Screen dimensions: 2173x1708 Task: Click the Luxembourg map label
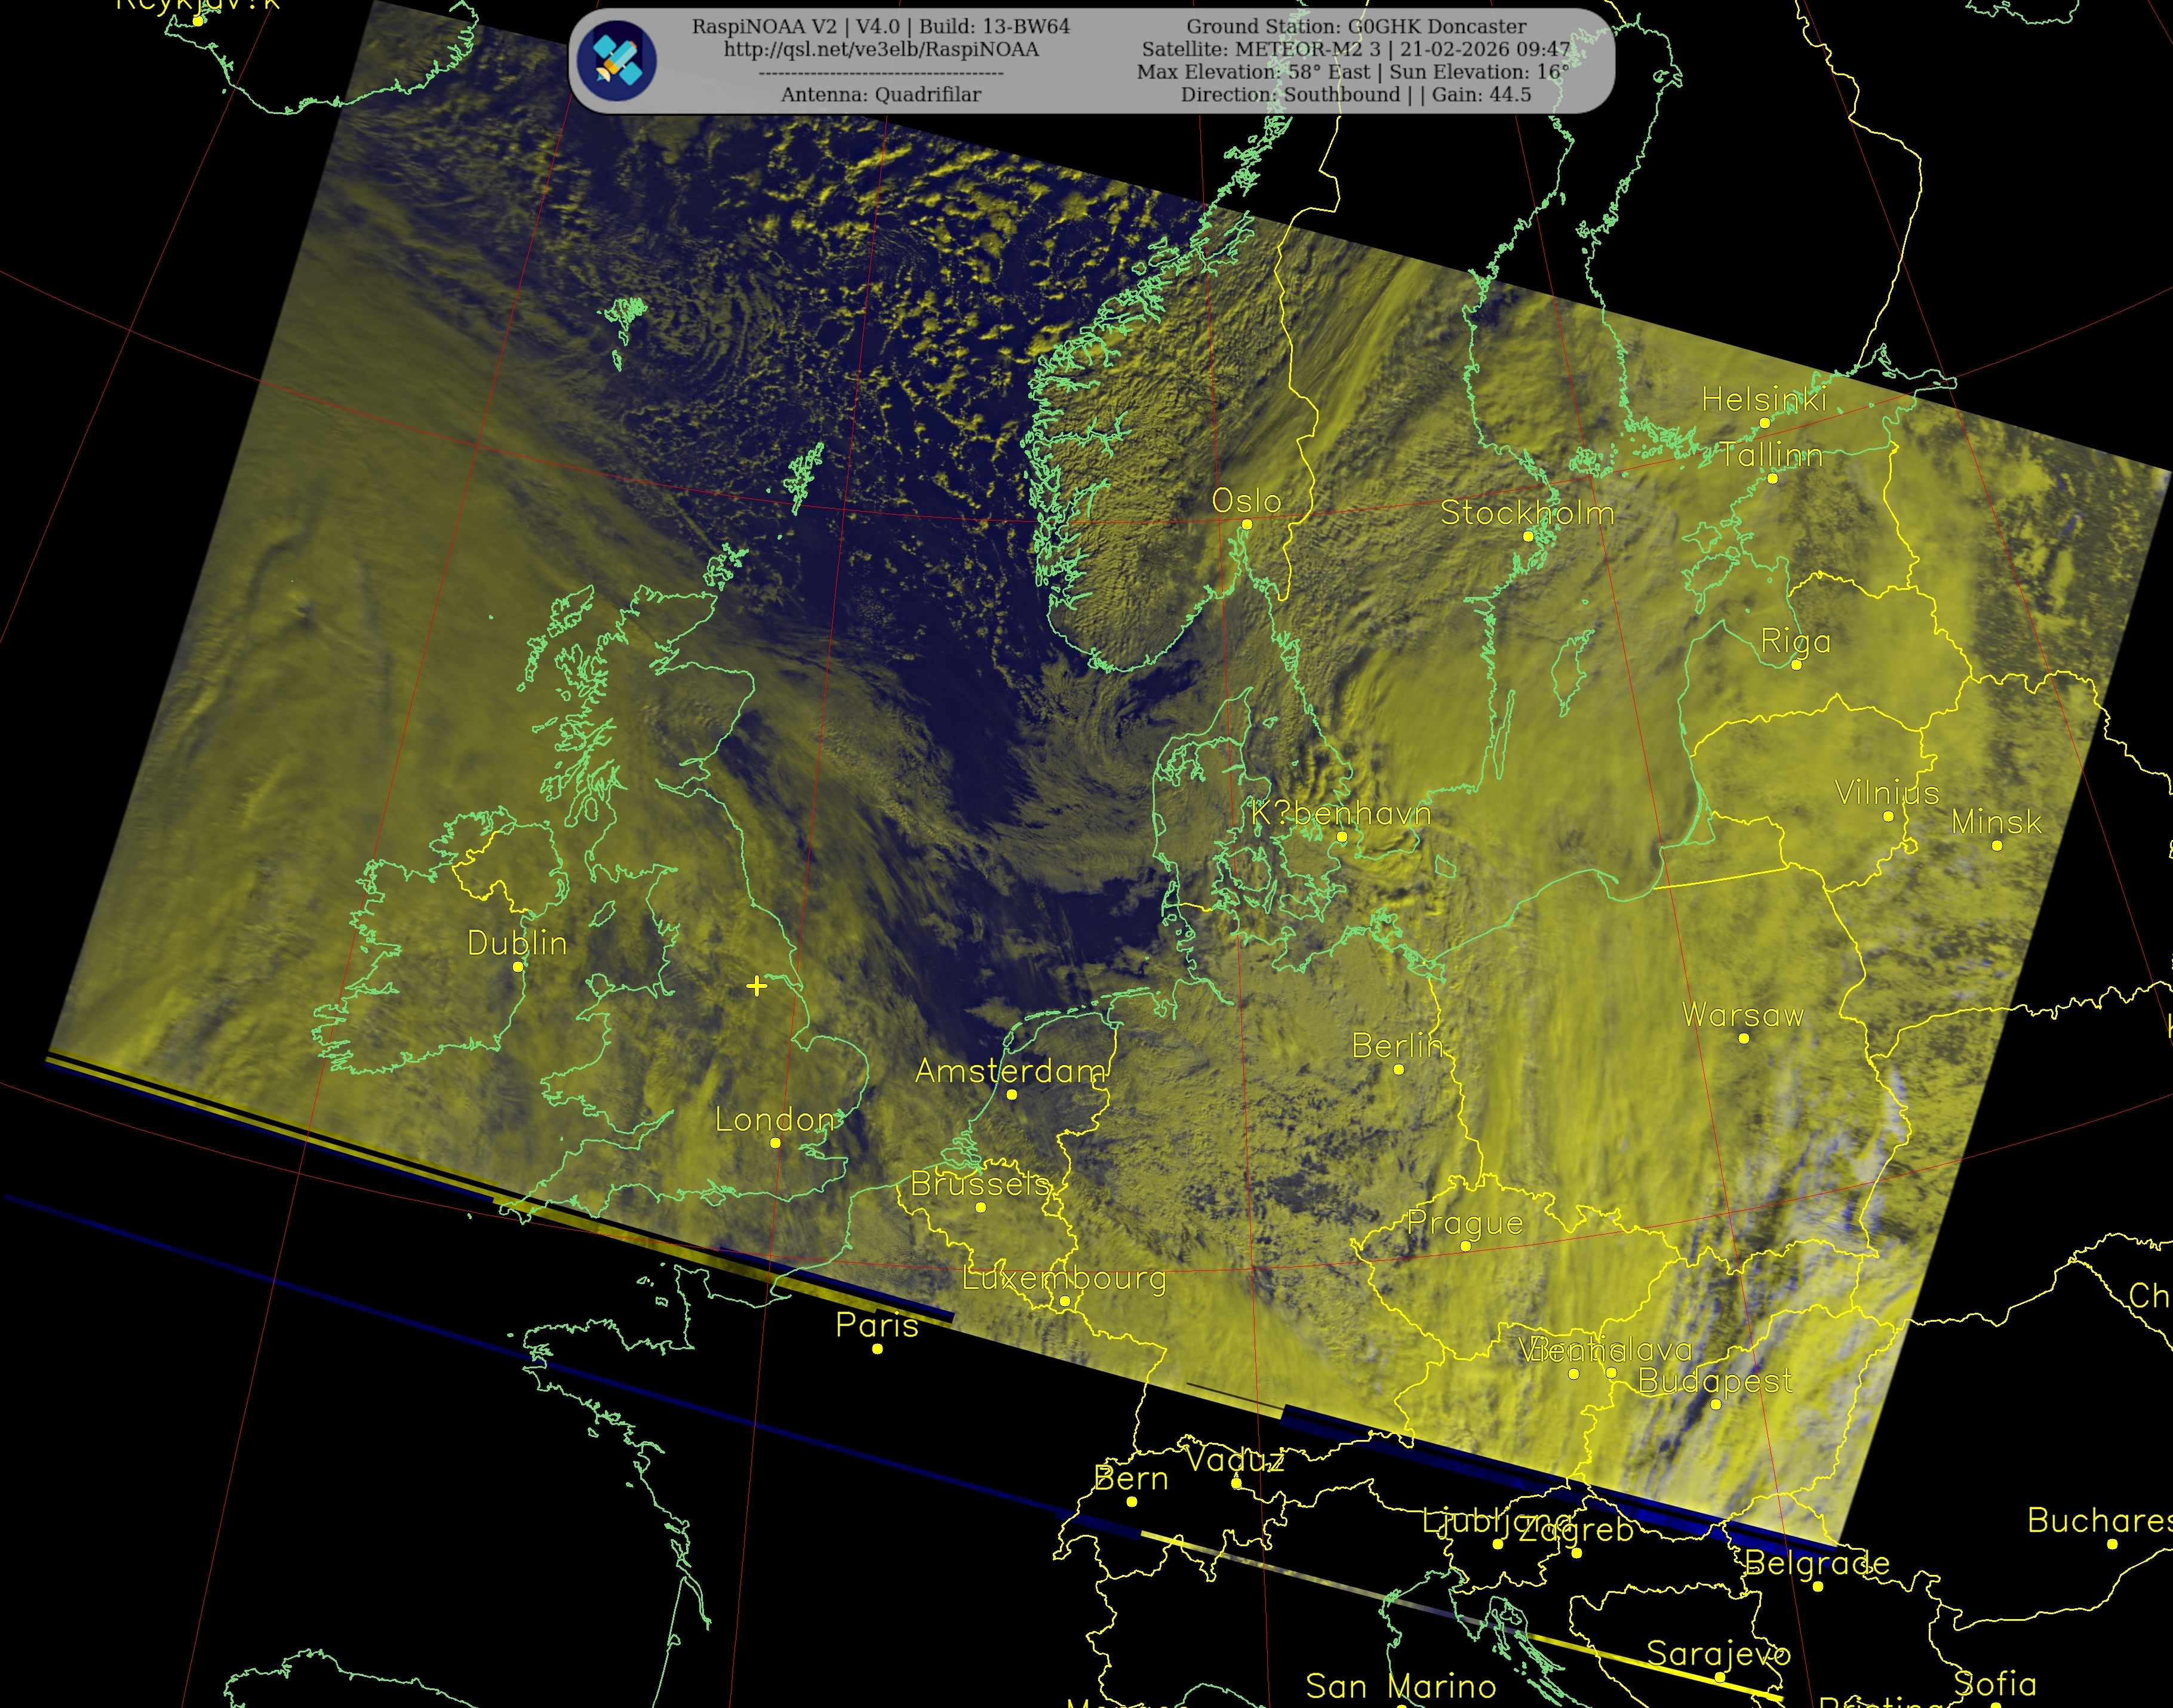[1064, 1278]
